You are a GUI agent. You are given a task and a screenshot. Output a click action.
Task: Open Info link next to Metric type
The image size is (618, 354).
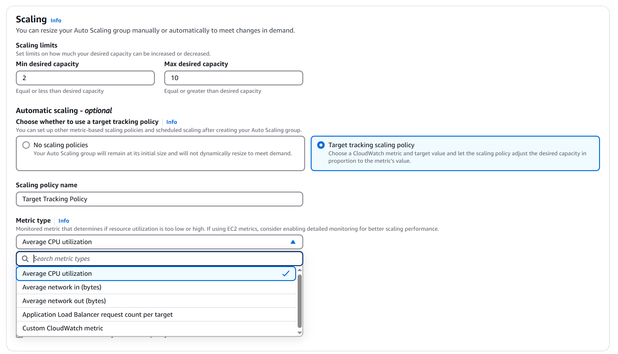[64, 221]
